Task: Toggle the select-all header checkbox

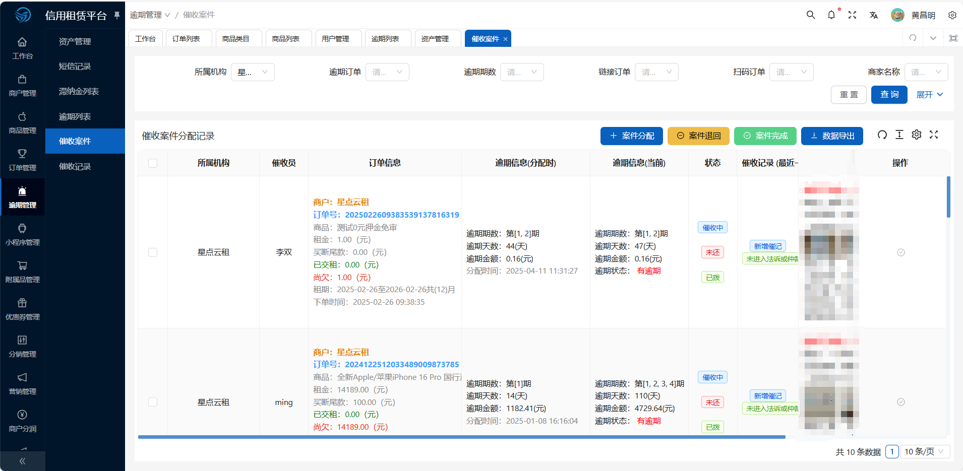Action: pyautogui.click(x=153, y=163)
